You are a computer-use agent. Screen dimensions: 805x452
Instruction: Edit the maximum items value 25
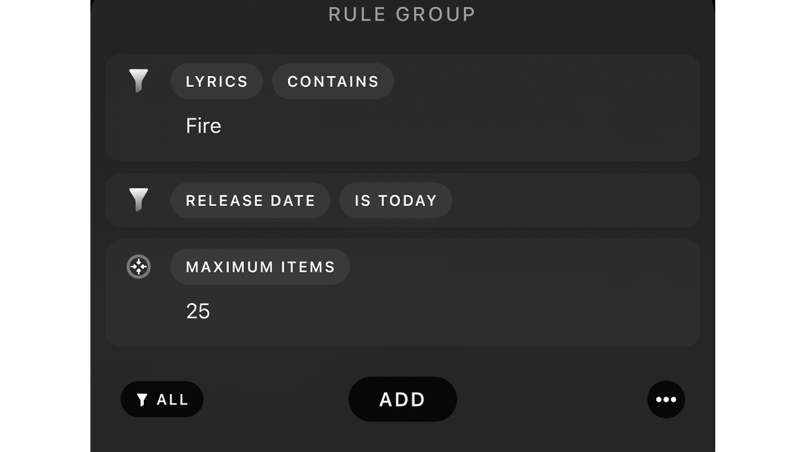[197, 311]
